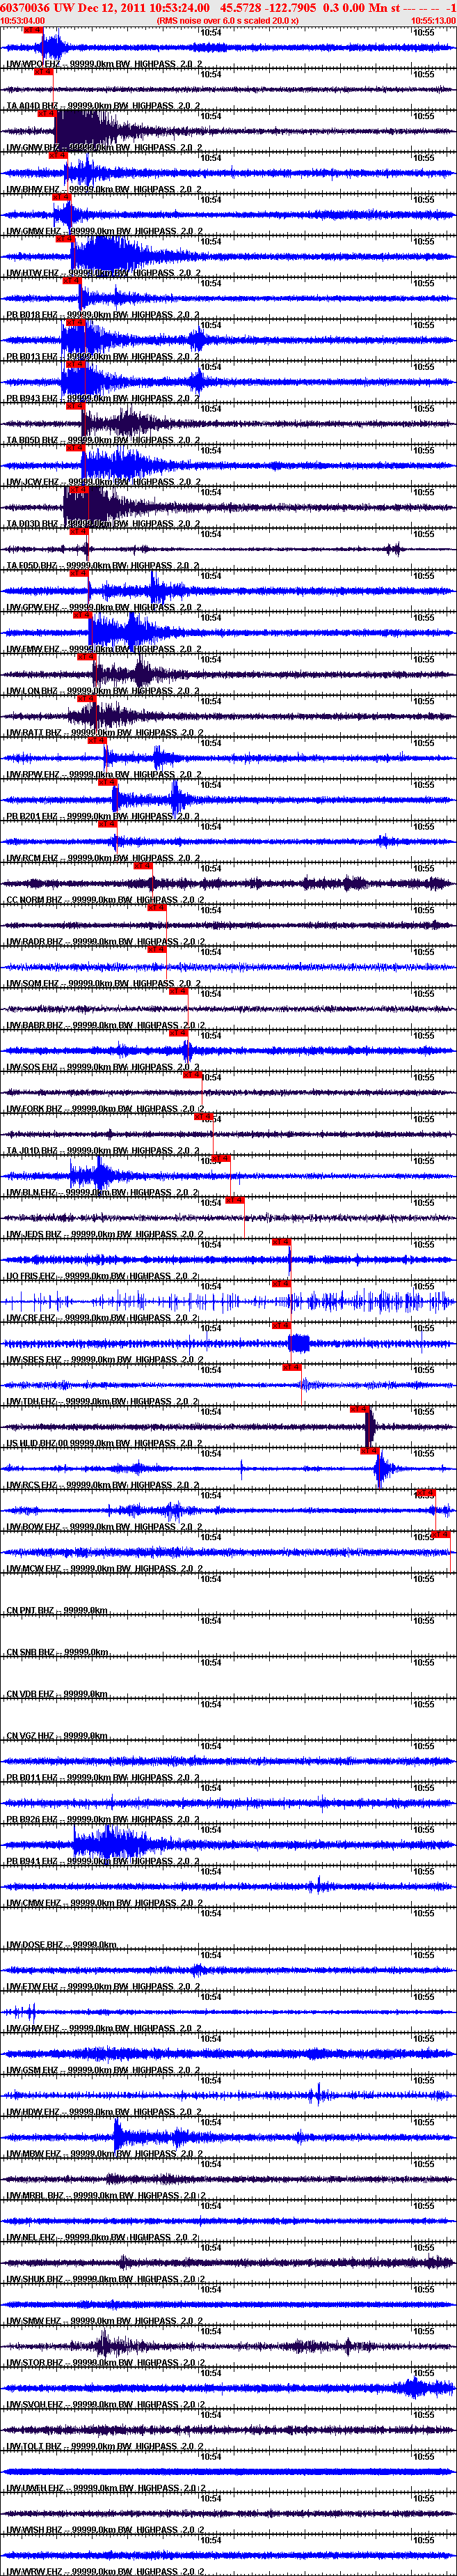
Task: Select the UW WPO EHZ station label
Action: [104, 64]
